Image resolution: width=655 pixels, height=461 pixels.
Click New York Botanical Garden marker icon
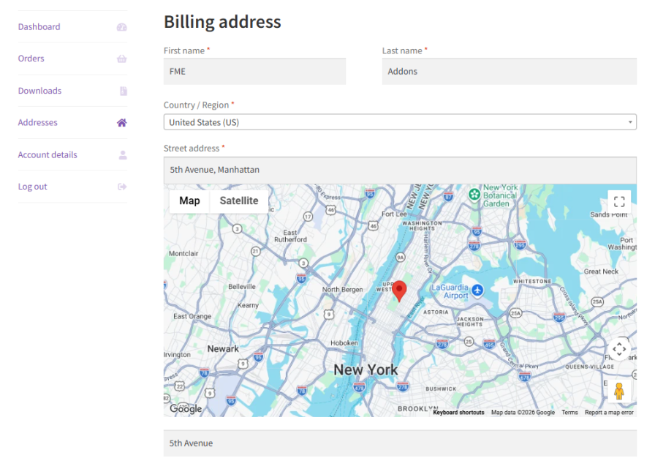point(474,194)
